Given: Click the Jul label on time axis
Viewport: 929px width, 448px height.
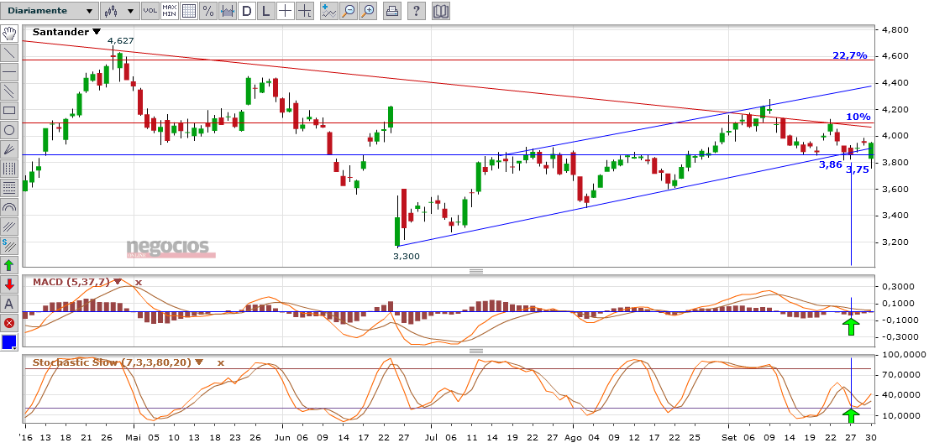Looking at the screenshot, I should coord(431,440).
